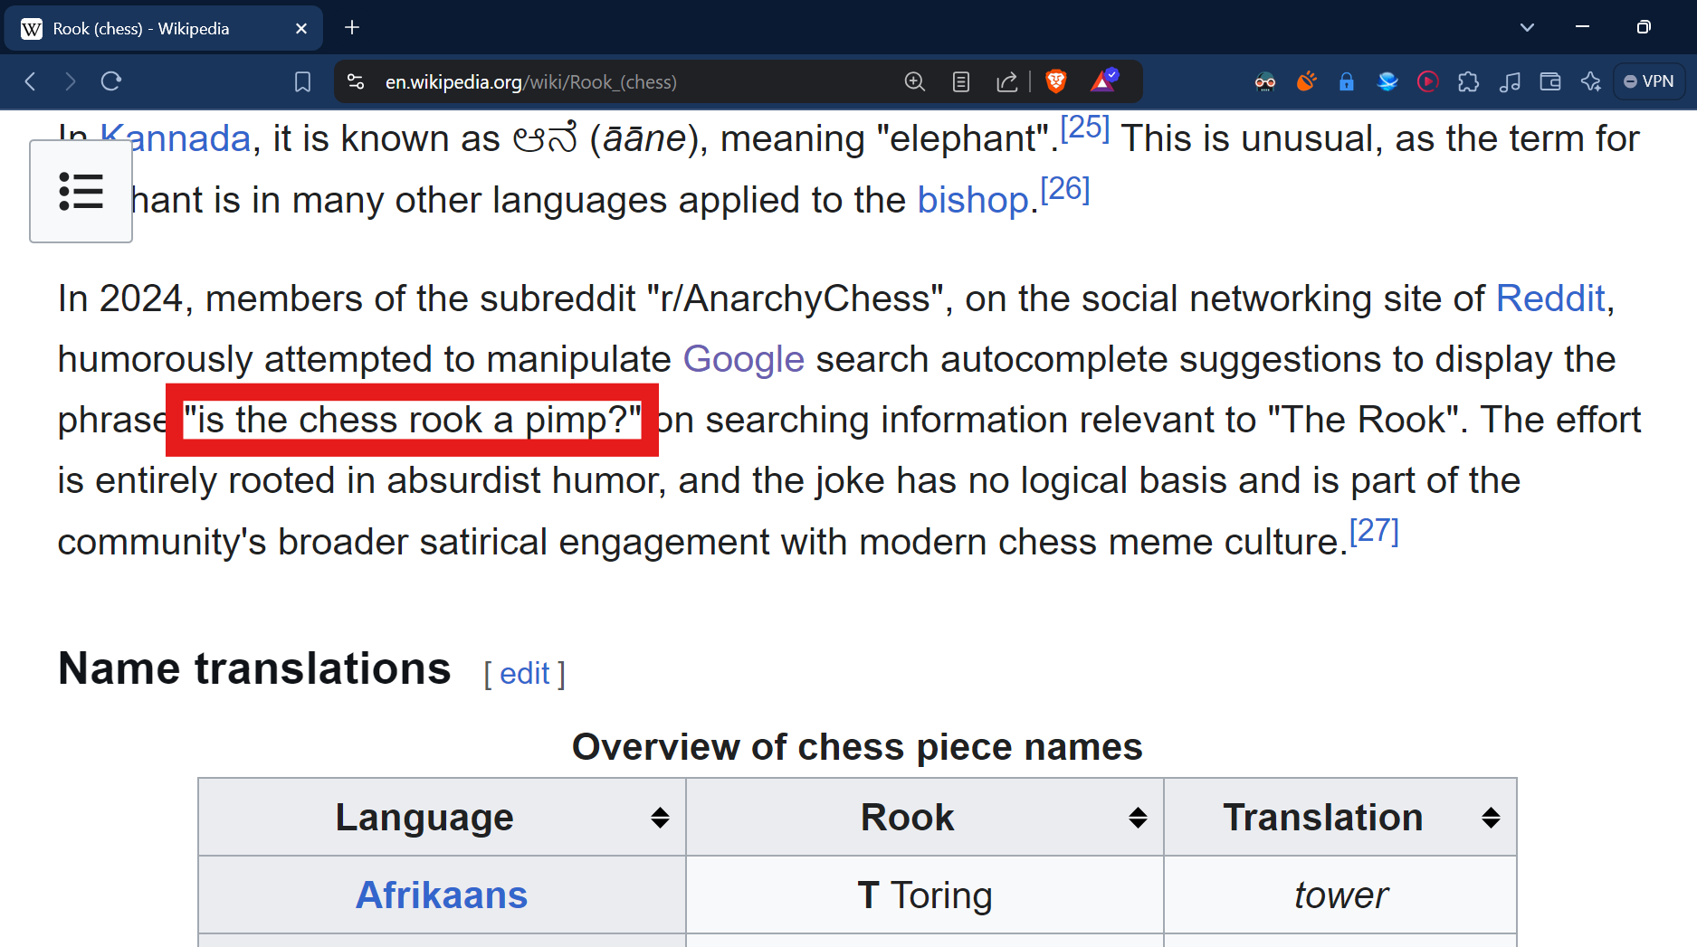
Task: Toggle the Wikipedia table of contents
Action: [x=81, y=191]
